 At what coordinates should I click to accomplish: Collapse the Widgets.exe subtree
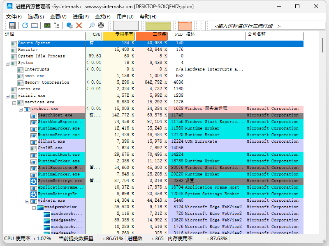(x=26, y=200)
